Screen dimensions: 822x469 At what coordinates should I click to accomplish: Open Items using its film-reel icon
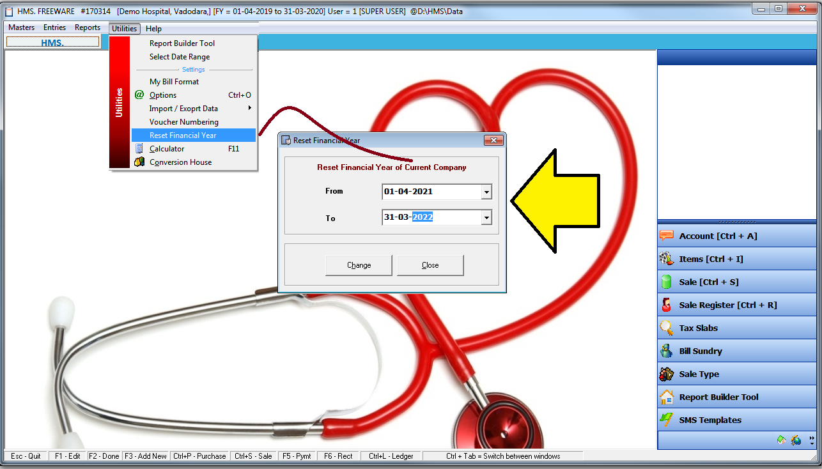tap(666, 259)
